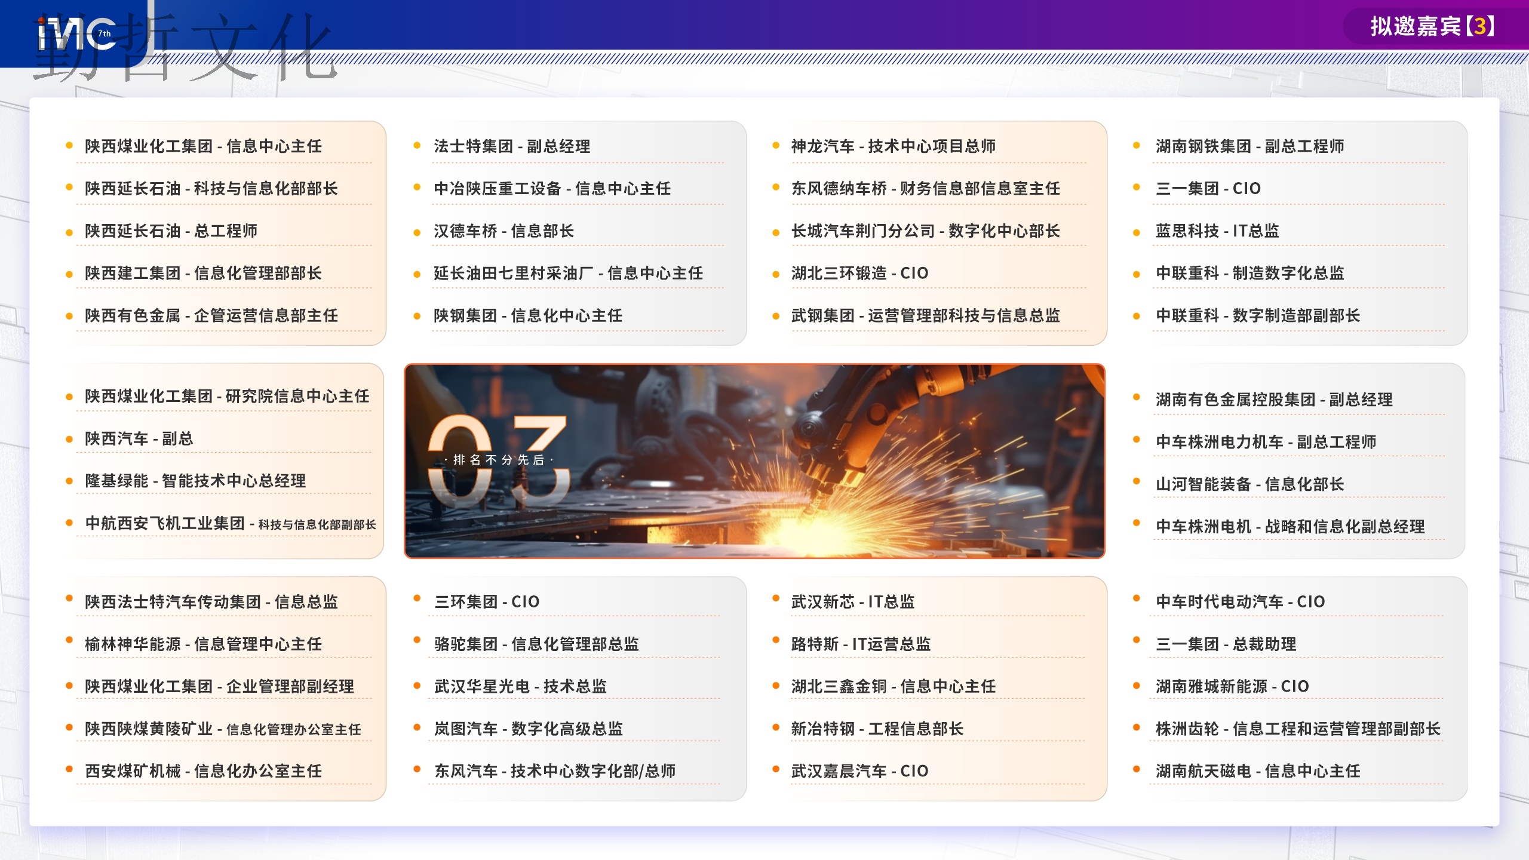
Task: Pick 中联重科 - 数字制造部副部长
Action: point(1258,316)
